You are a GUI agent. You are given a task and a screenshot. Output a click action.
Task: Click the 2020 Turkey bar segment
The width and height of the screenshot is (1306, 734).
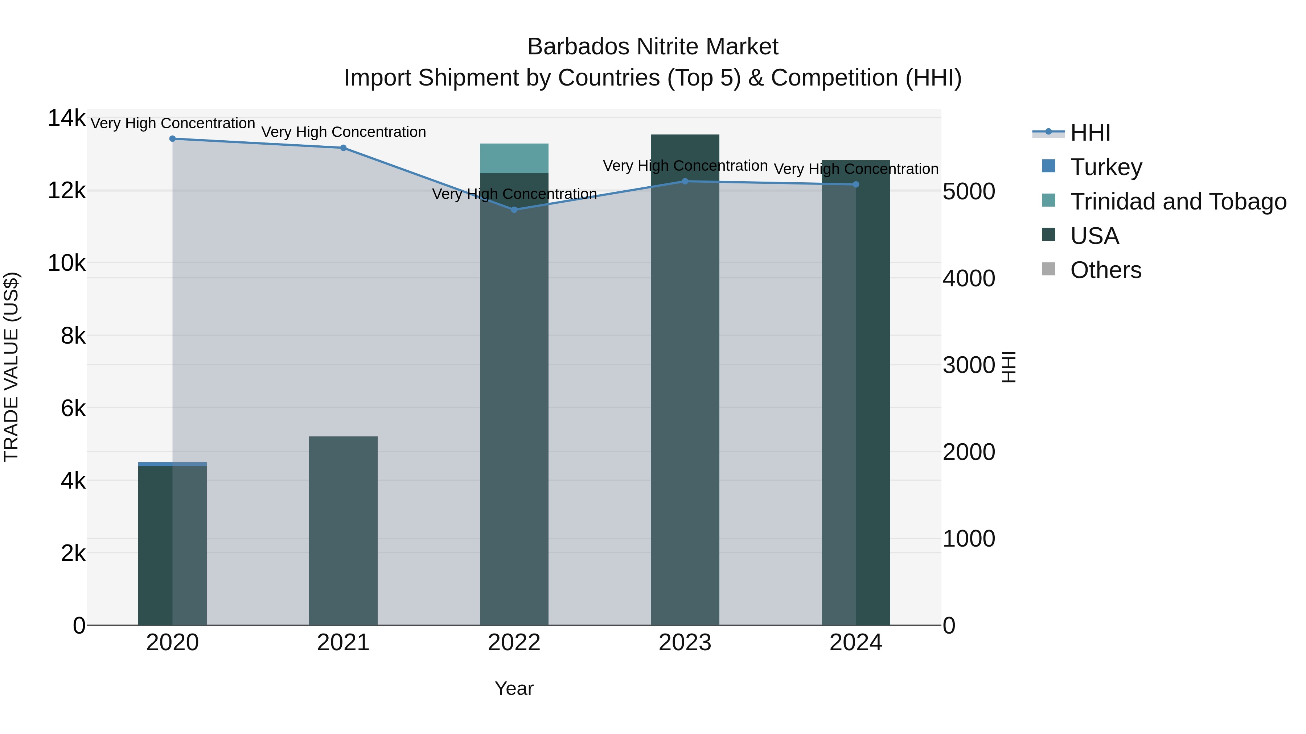[172, 464]
